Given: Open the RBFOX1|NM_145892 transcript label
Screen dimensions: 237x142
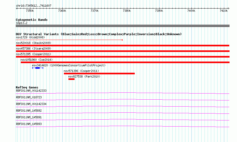Looking at the screenshot, I should click(x=29, y=111).
